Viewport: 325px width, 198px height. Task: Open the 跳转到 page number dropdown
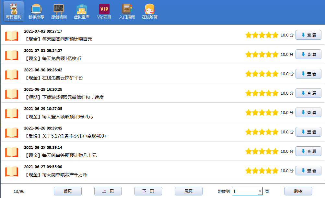click(x=260, y=192)
